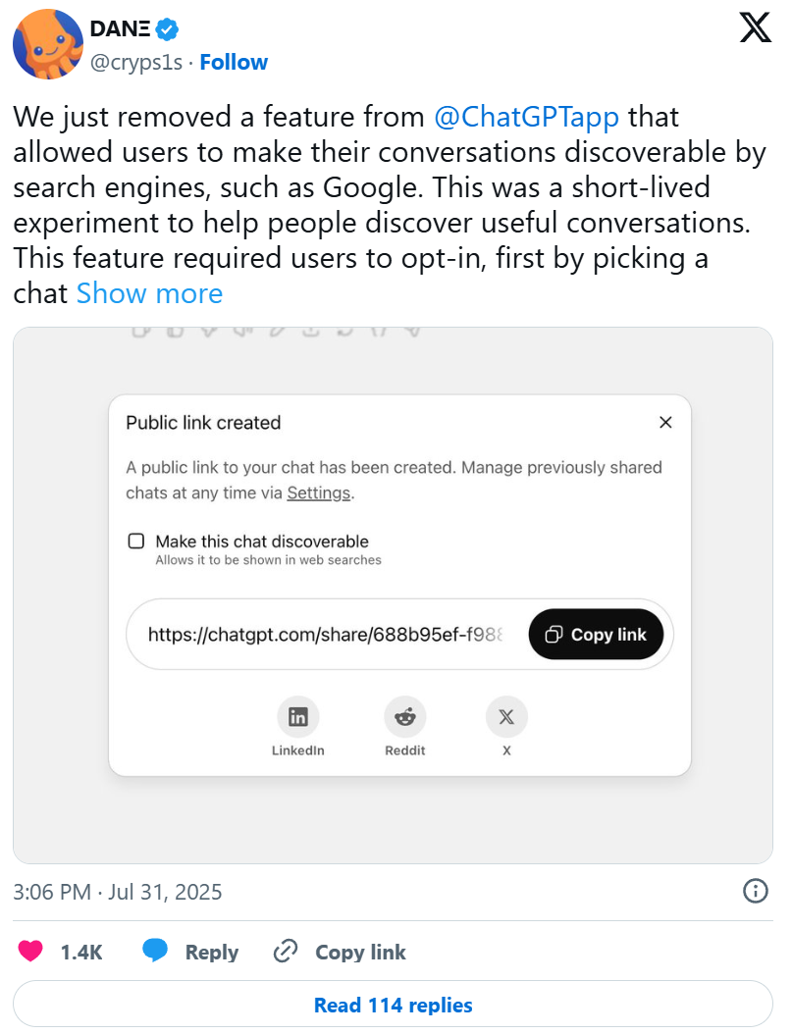
Task: Share to Reddit icon
Action: [x=404, y=718]
